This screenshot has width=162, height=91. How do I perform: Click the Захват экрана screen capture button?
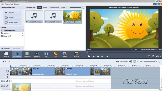click(12, 22)
